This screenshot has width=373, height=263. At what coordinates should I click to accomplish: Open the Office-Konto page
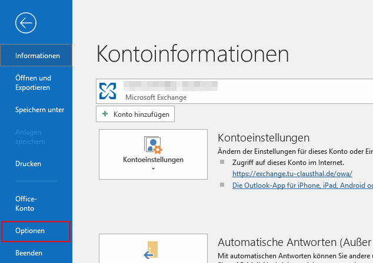[26, 204]
